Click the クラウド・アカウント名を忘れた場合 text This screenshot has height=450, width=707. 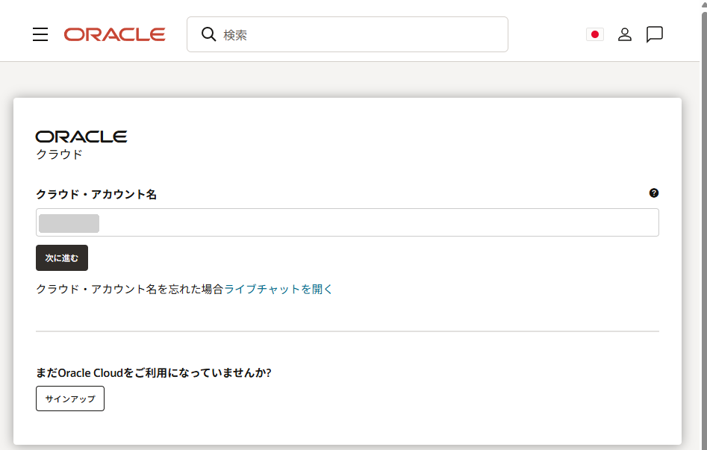130,289
